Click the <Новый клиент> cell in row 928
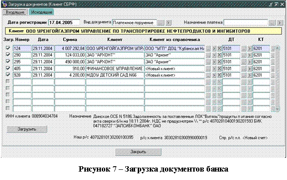Image resolution: width=287 pixels, height=180 pixels. [175, 75]
